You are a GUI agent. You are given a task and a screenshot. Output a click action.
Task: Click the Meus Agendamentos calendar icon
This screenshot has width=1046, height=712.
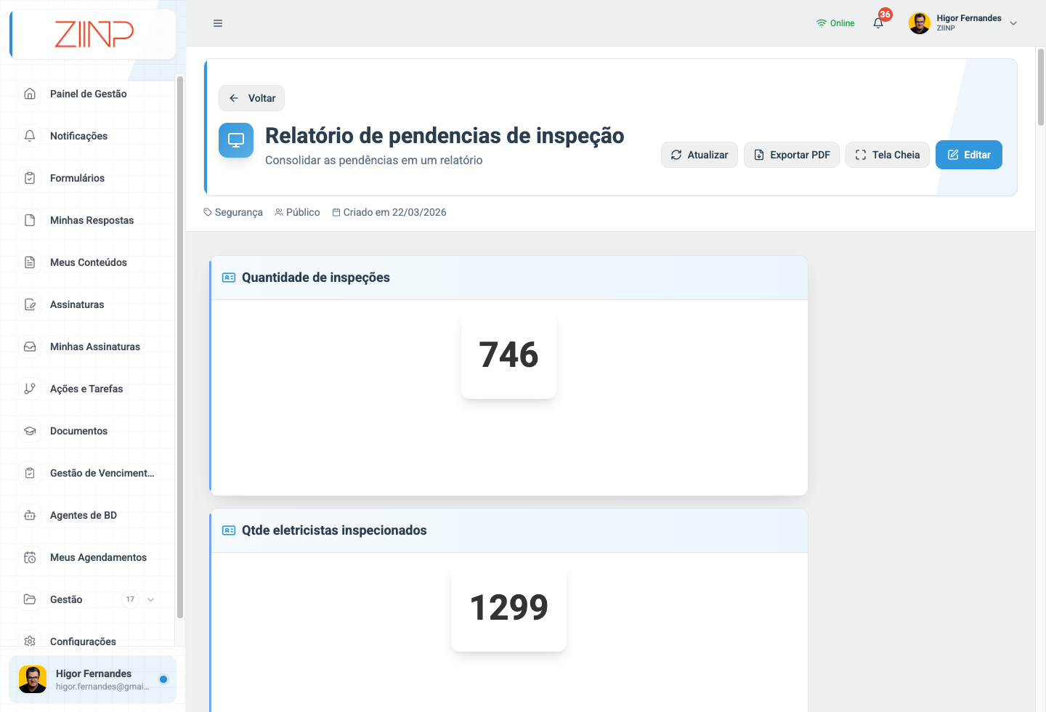coord(30,557)
